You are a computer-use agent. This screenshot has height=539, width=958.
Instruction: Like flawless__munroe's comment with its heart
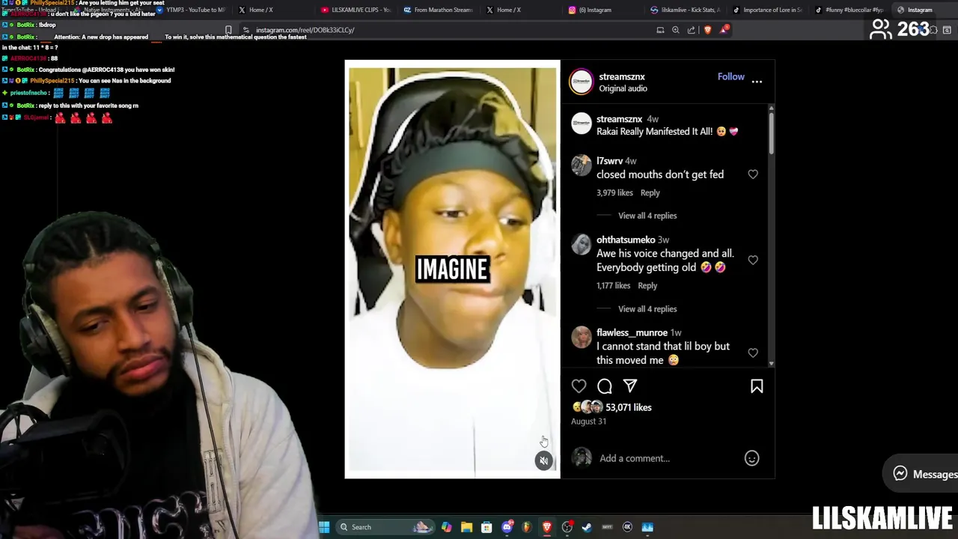tap(753, 353)
